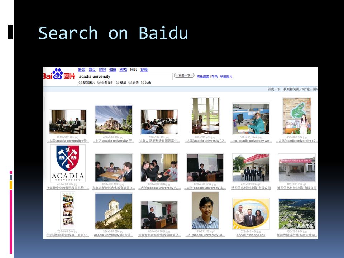
Task: Click caption link 浙江最专业的留学移民机构
Action: (x=68, y=188)
